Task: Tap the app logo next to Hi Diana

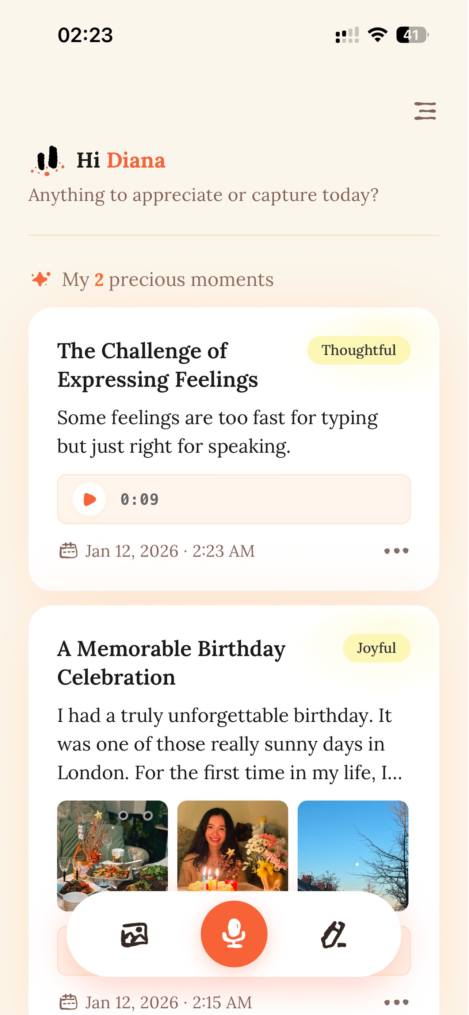Action: pyautogui.click(x=47, y=160)
